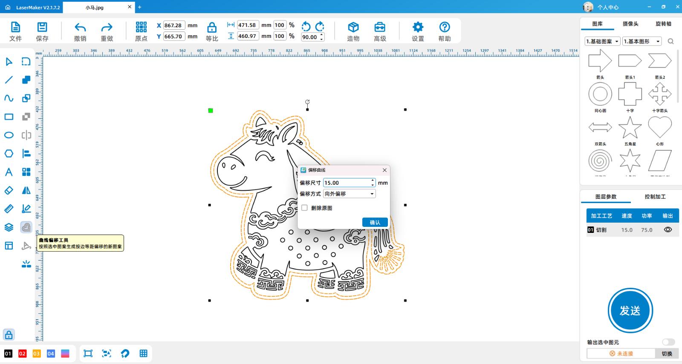This screenshot has width=682, height=364.
Task: Click the undo arrow icon
Action: (x=80, y=28)
